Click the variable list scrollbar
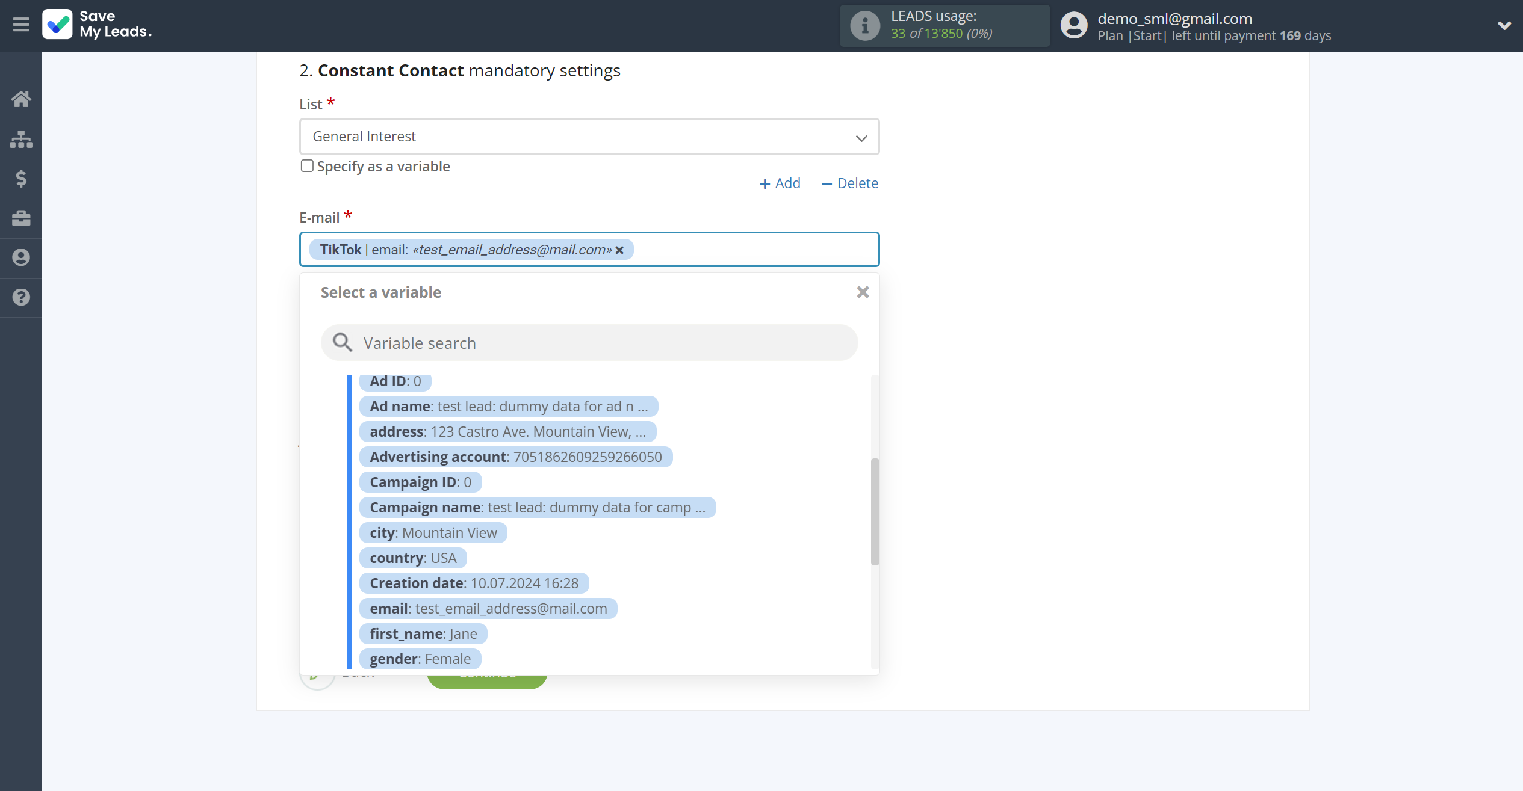1523x791 pixels. tap(875, 512)
